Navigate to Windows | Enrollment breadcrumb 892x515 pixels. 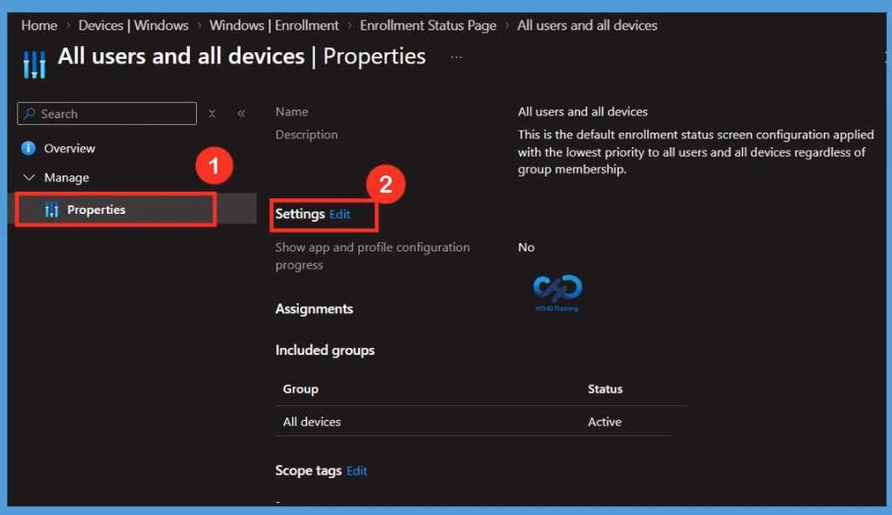point(274,25)
